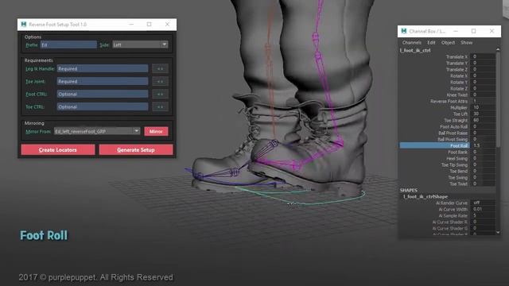Select the Multiplier channel label
This screenshot has width=509, height=286.
459,107
